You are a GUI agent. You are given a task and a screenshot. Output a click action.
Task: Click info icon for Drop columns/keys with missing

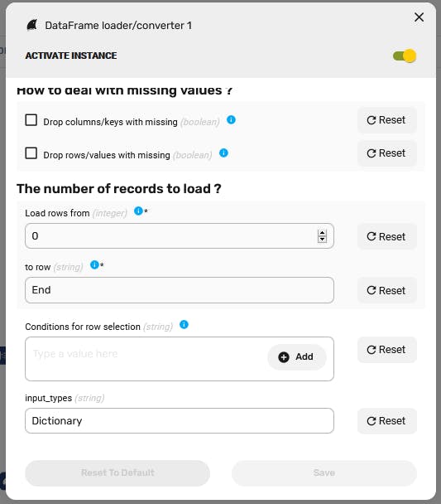click(x=231, y=120)
